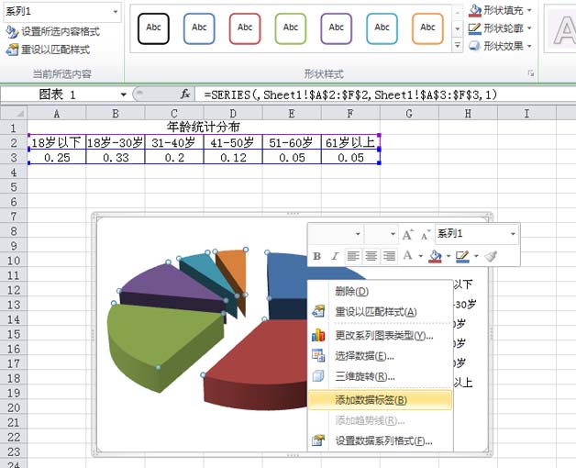Select the orange outlined Abc shape style
This screenshot has width=576, height=468.
coord(427,28)
